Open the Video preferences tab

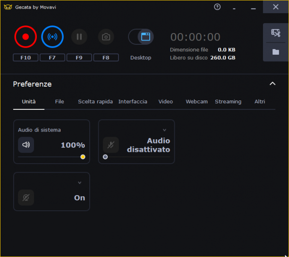pyautogui.click(x=166, y=102)
